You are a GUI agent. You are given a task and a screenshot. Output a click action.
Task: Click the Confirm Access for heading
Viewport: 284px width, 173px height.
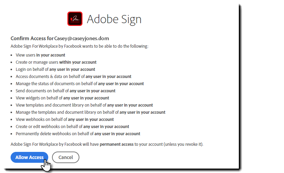pos(32,38)
